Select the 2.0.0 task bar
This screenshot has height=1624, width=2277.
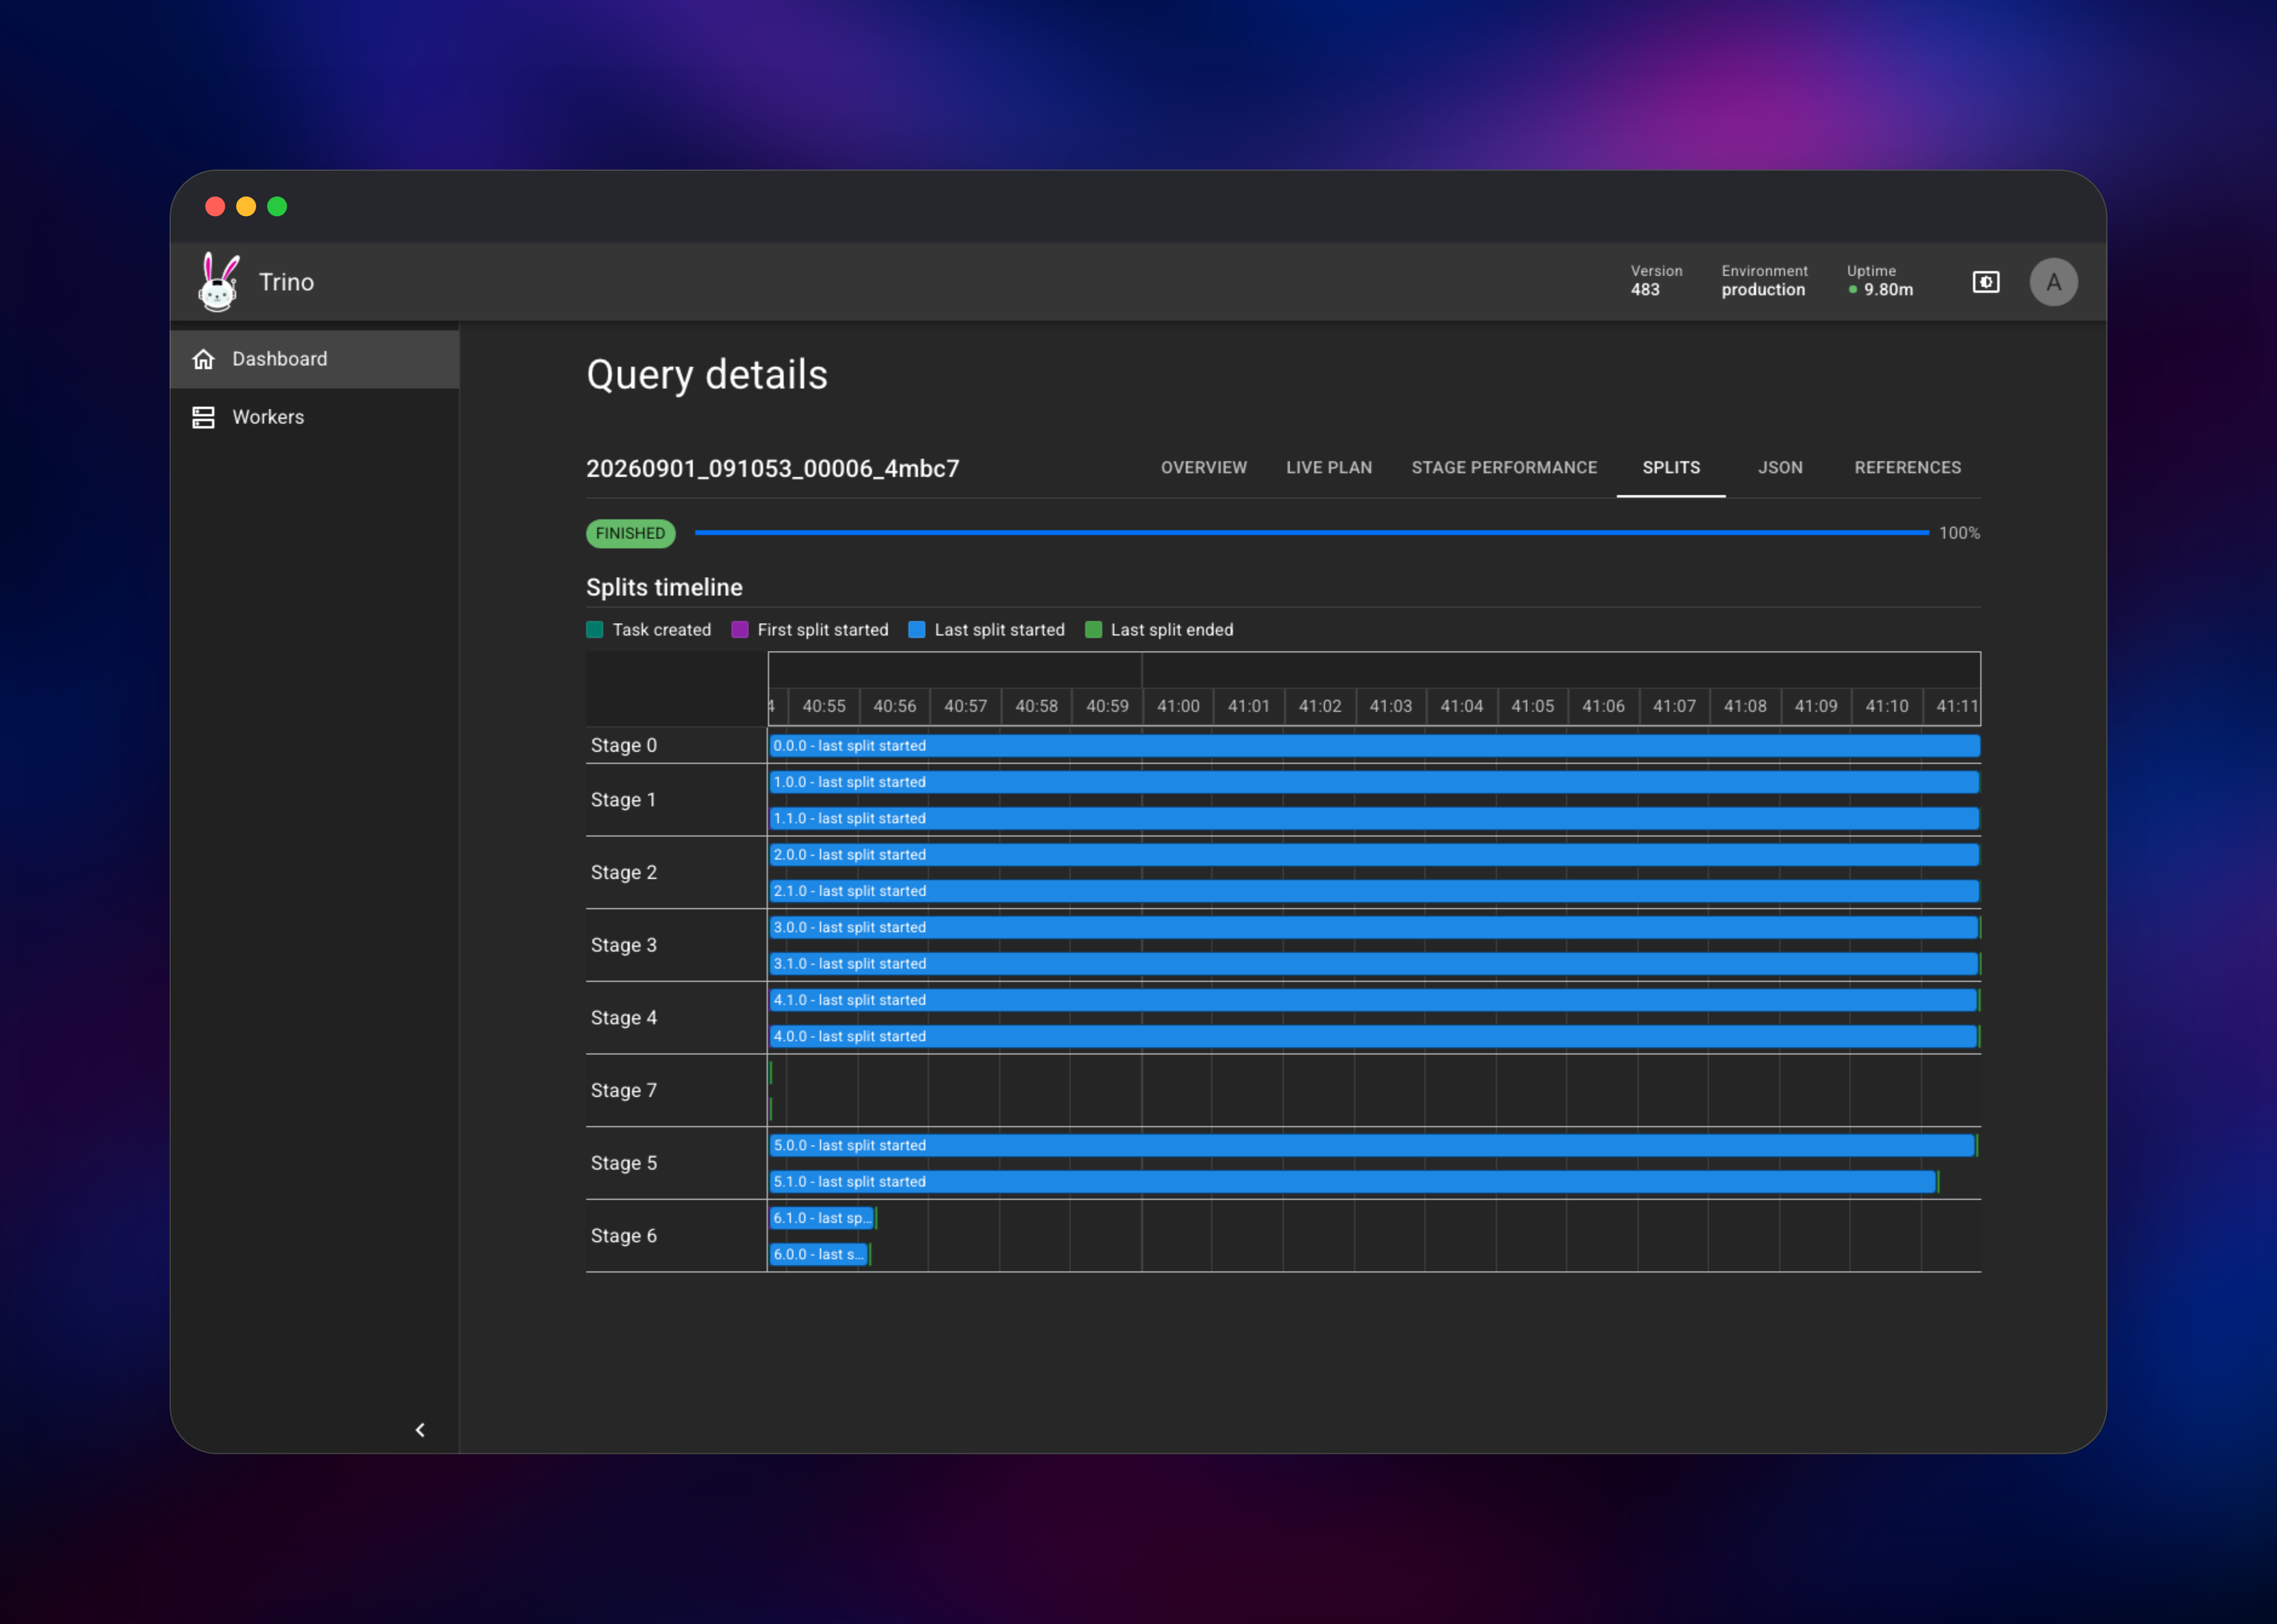point(1374,854)
